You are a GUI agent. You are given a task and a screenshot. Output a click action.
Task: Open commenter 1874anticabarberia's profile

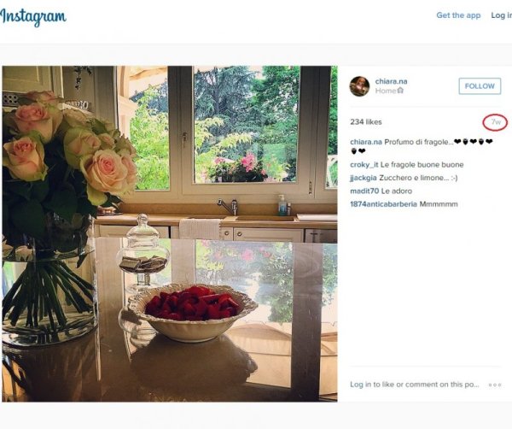(x=383, y=204)
